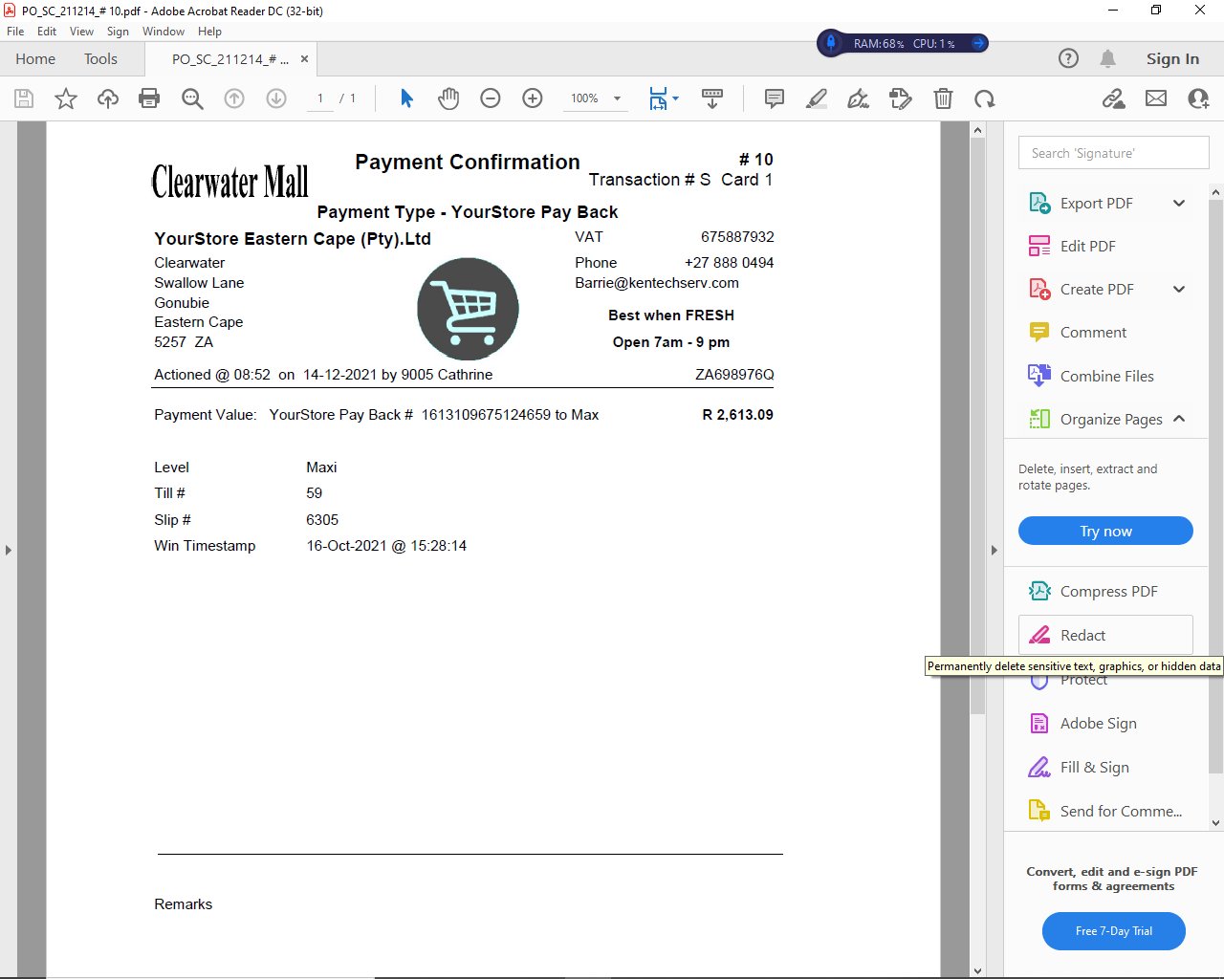Click the Save file icon
1224x979 pixels.
[24, 98]
